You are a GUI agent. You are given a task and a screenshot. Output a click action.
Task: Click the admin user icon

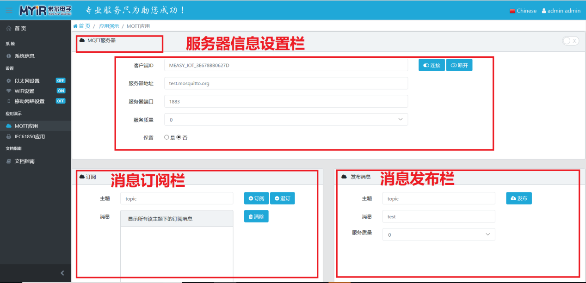tap(544, 11)
